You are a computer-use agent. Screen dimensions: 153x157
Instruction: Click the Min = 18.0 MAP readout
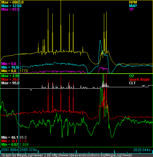pos(10,67)
